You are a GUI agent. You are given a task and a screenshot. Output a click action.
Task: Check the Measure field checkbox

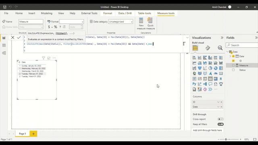pos(233,65)
